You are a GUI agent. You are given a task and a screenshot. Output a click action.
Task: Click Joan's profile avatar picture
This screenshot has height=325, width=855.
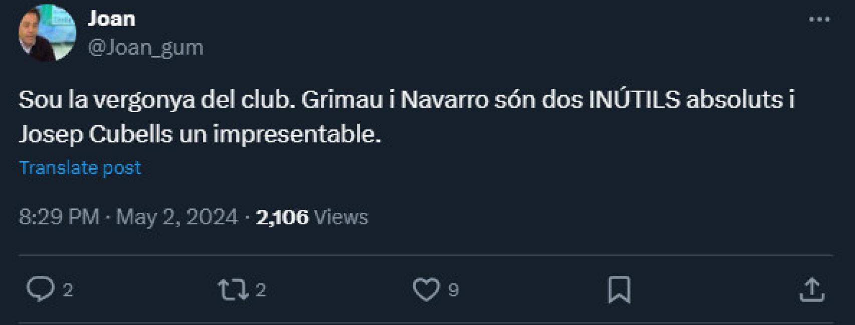click(x=47, y=33)
